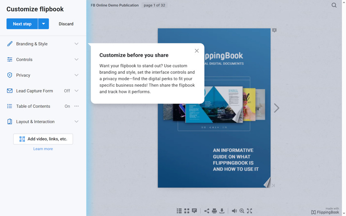Screen dimensions: 346x216
Task: Open the table of contents icon in bottom toolbar
Action: click(179, 211)
